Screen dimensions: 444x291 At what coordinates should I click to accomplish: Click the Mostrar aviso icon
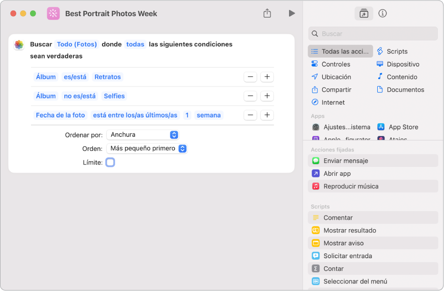316,243
